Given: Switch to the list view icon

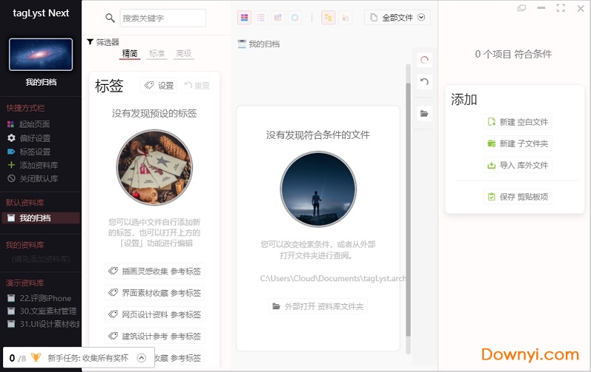Looking at the screenshot, I should tap(261, 18).
